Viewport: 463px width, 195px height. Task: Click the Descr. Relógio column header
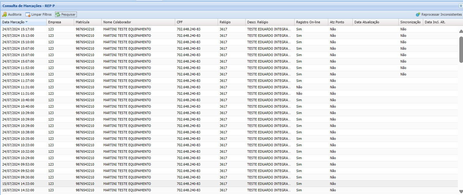click(x=270, y=22)
